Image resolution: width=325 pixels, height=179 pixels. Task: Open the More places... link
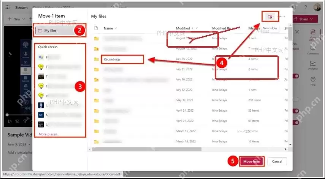pyautogui.click(x=49, y=134)
